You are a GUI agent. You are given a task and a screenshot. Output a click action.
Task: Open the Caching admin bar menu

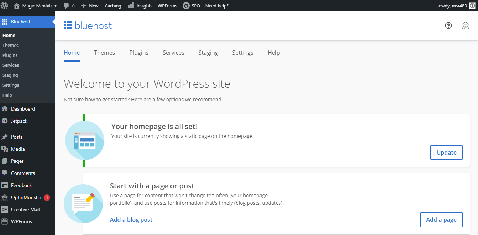pos(113,6)
